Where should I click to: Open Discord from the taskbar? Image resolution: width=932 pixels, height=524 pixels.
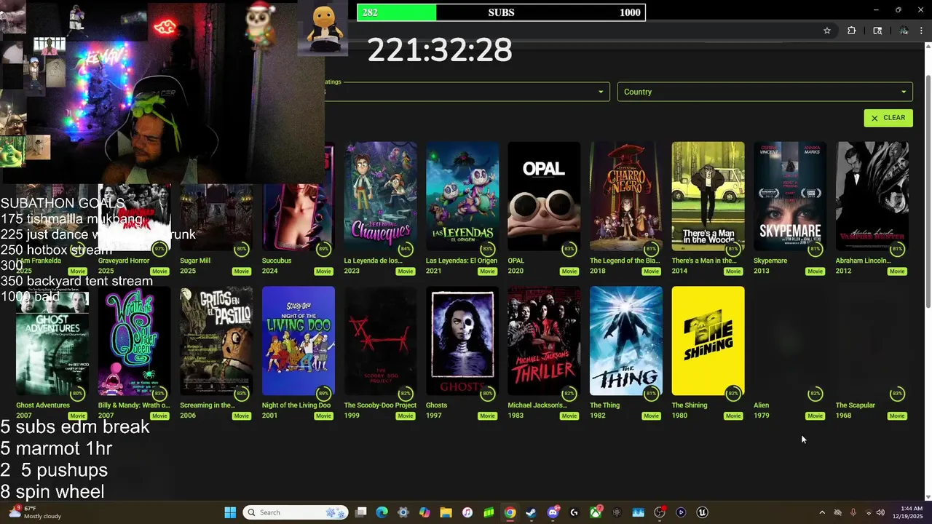point(553,512)
